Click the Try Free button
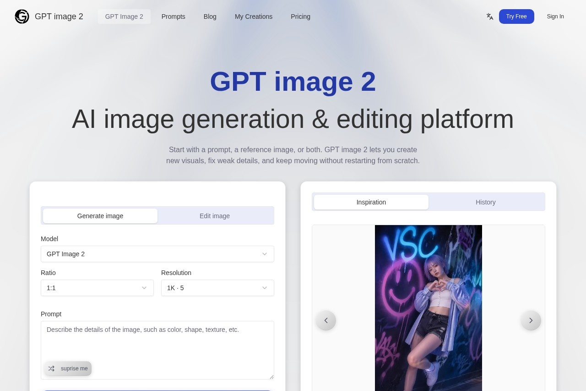 pyautogui.click(x=516, y=17)
